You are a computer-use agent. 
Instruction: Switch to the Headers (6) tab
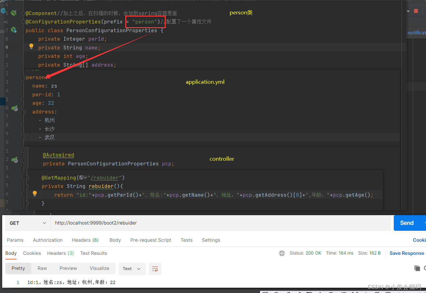tap(85, 240)
